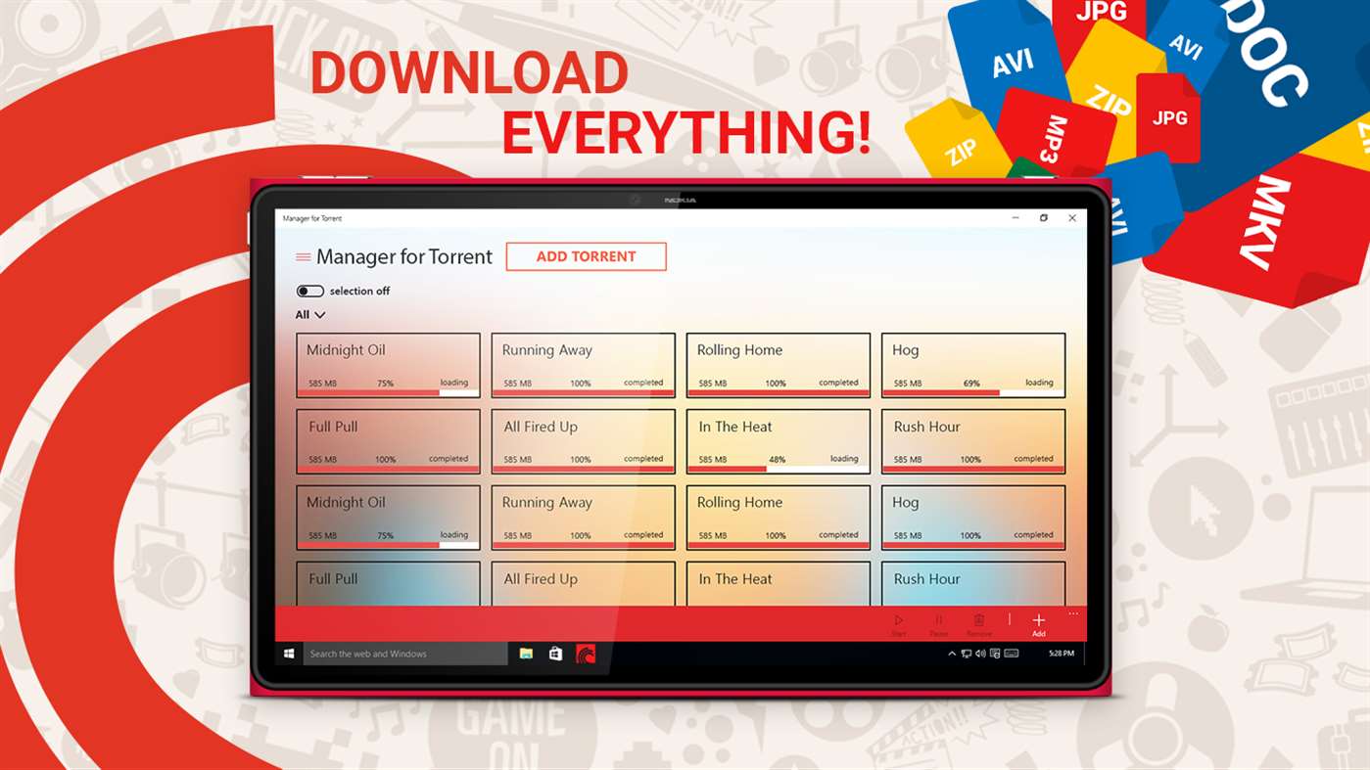Toggle the selection off switch
Screen dimensions: 1370x770
pyautogui.click(x=309, y=291)
